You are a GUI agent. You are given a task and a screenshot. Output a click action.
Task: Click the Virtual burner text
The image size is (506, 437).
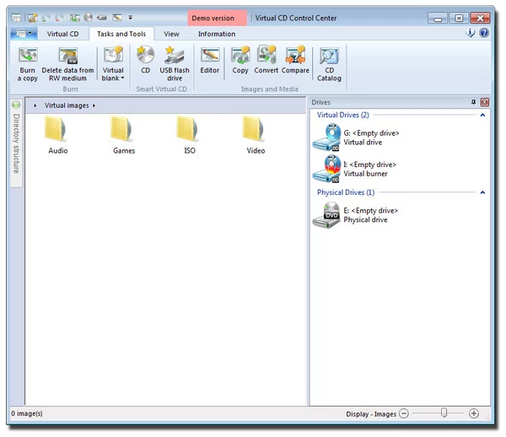tap(365, 174)
